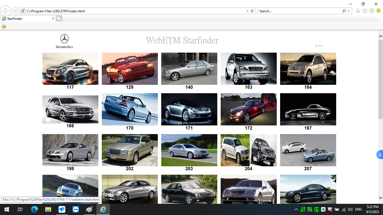This screenshot has width=383, height=215.
Task: Open wiring diagrams for model 117
Action: [x=70, y=69]
